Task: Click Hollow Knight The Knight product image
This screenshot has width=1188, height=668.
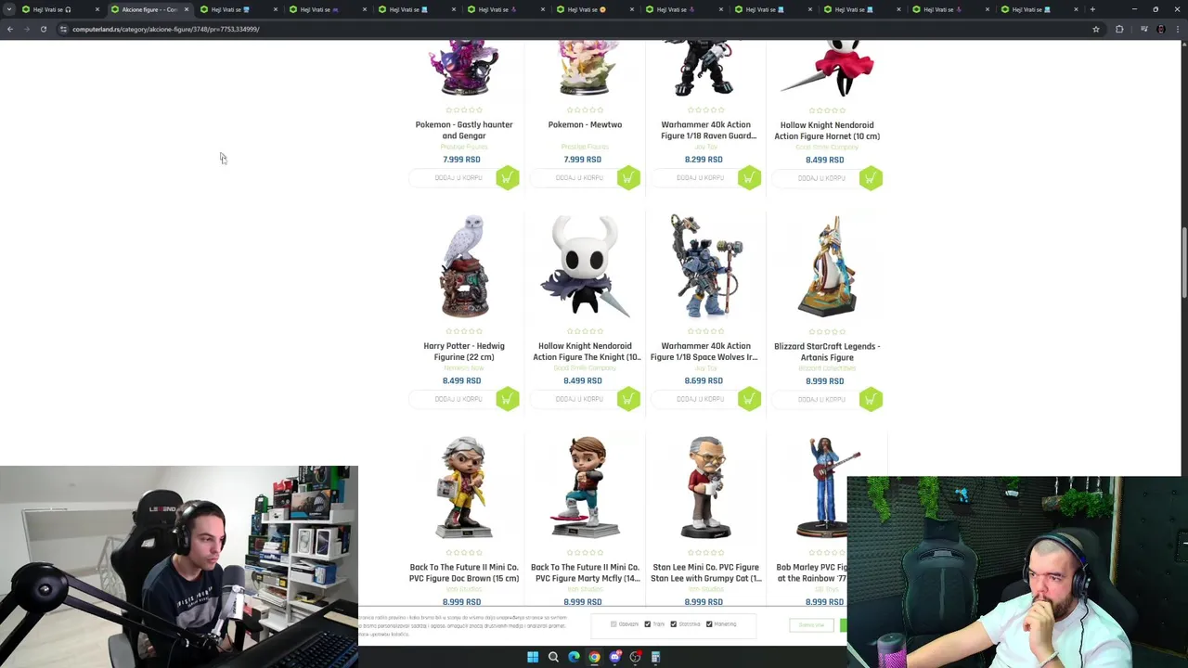Action: point(585,266)
